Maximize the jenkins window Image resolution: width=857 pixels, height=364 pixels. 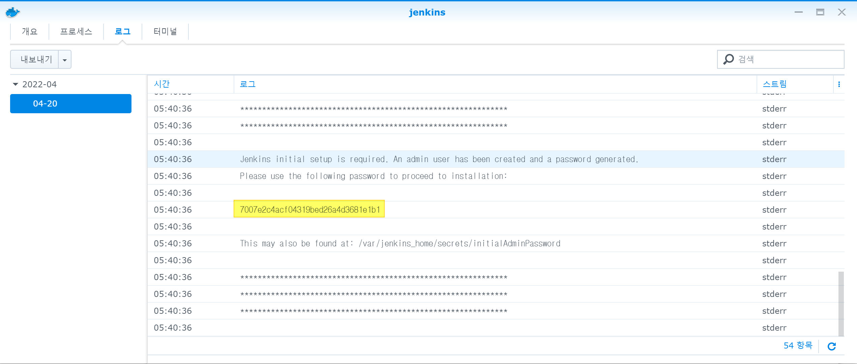pos(820,12)
